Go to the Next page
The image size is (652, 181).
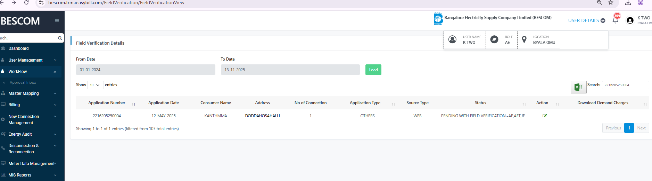pyautogui.click(x=641, y=128)
